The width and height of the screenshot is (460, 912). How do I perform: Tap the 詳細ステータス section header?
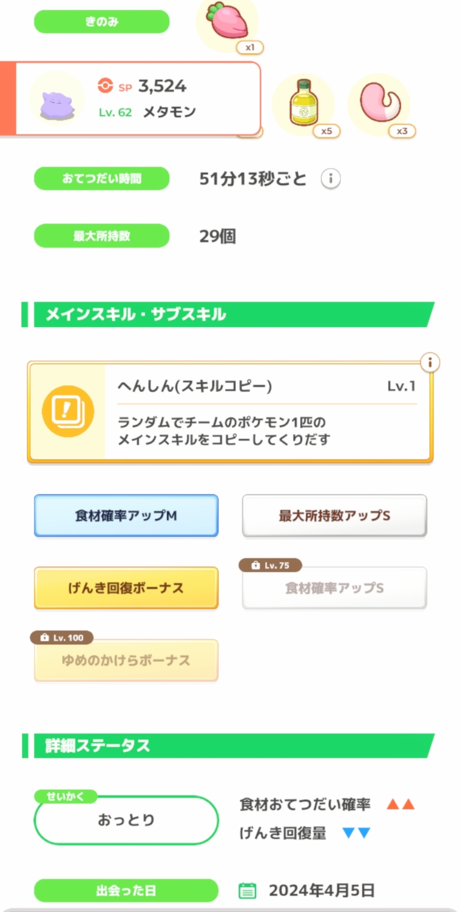point(230,745)
